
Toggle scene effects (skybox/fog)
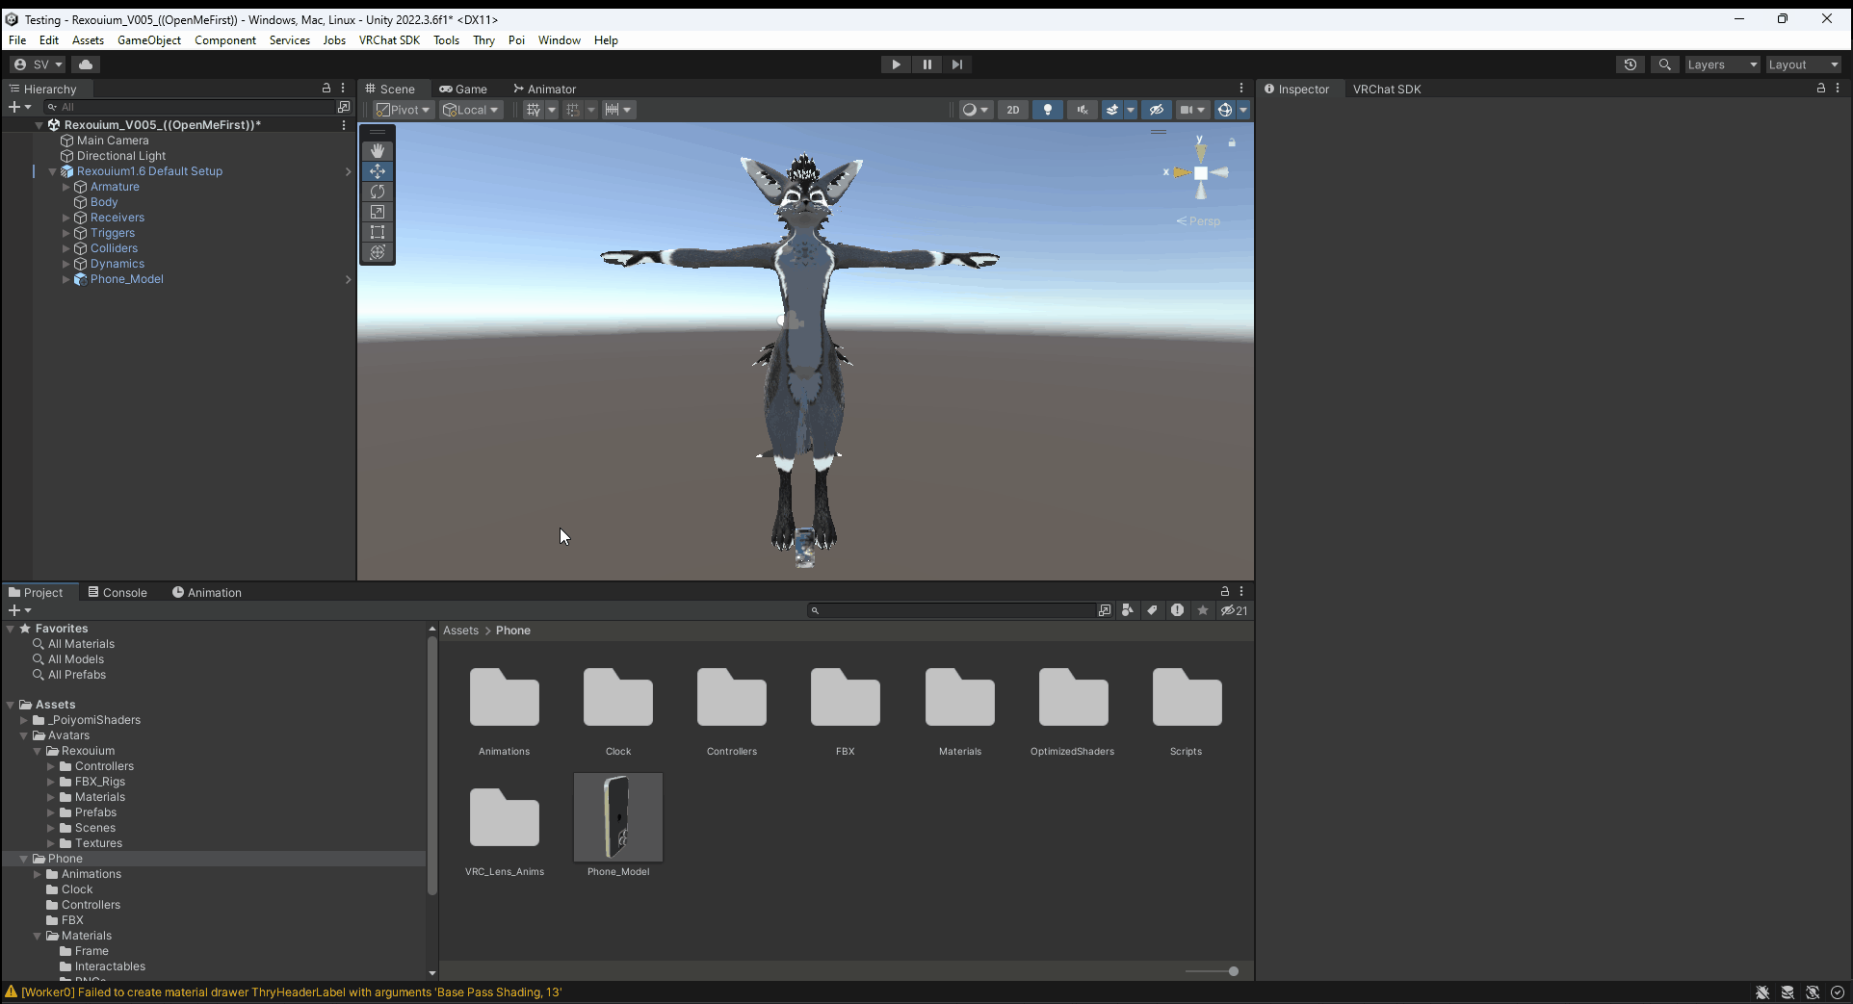coord(1112,110)
